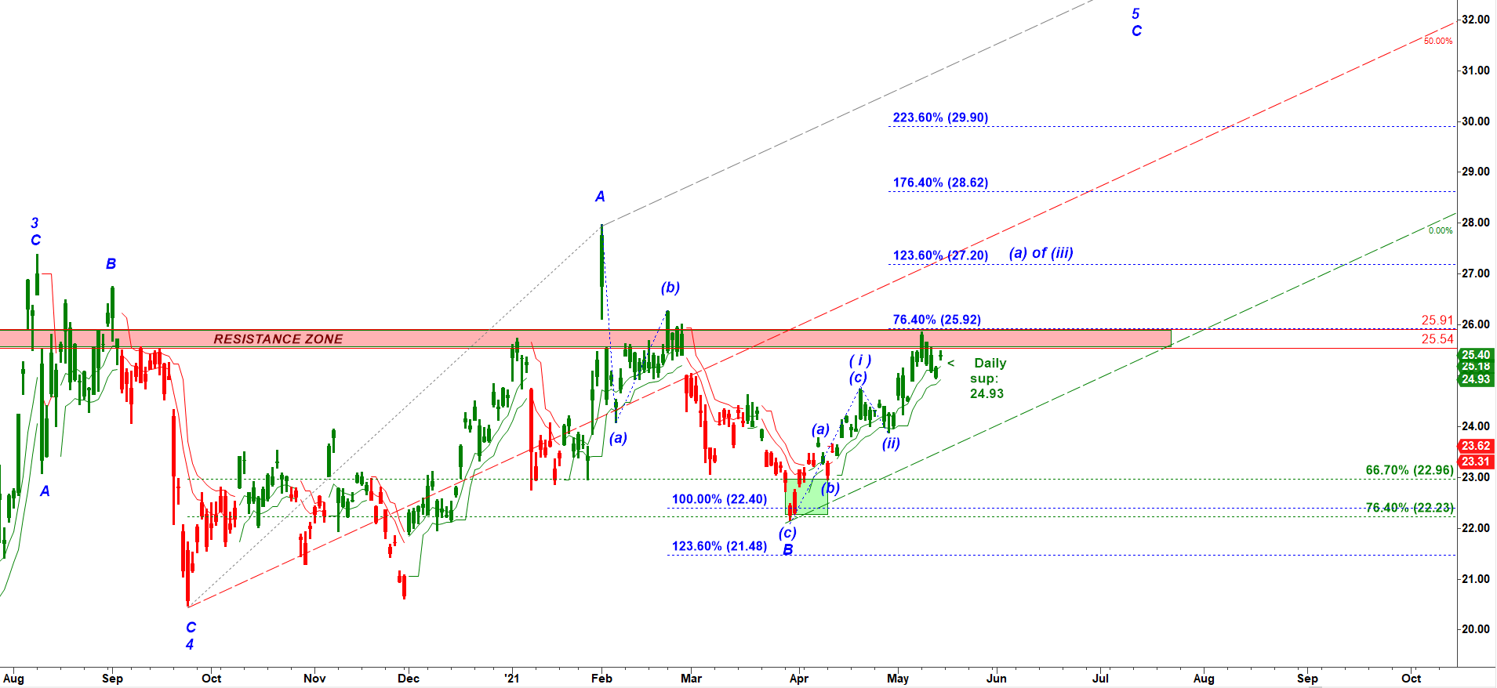
Task: Click the 32.00 price axis label
Action: coord(1475,20)
